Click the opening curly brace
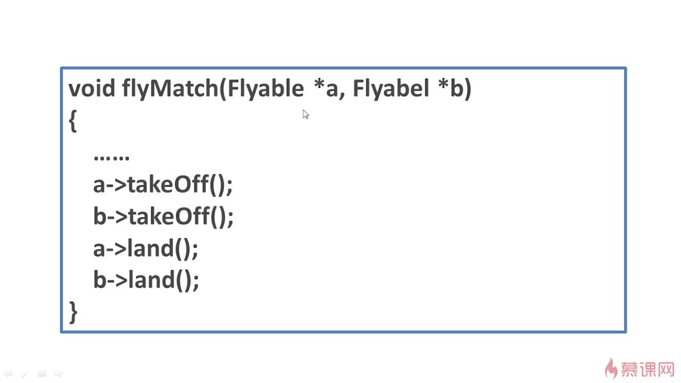This screenshot has width=681, height=383. 73,121
